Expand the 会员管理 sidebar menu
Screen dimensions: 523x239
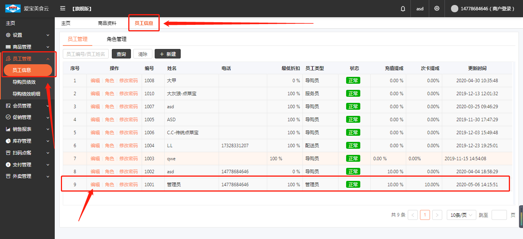coord(22,106)
